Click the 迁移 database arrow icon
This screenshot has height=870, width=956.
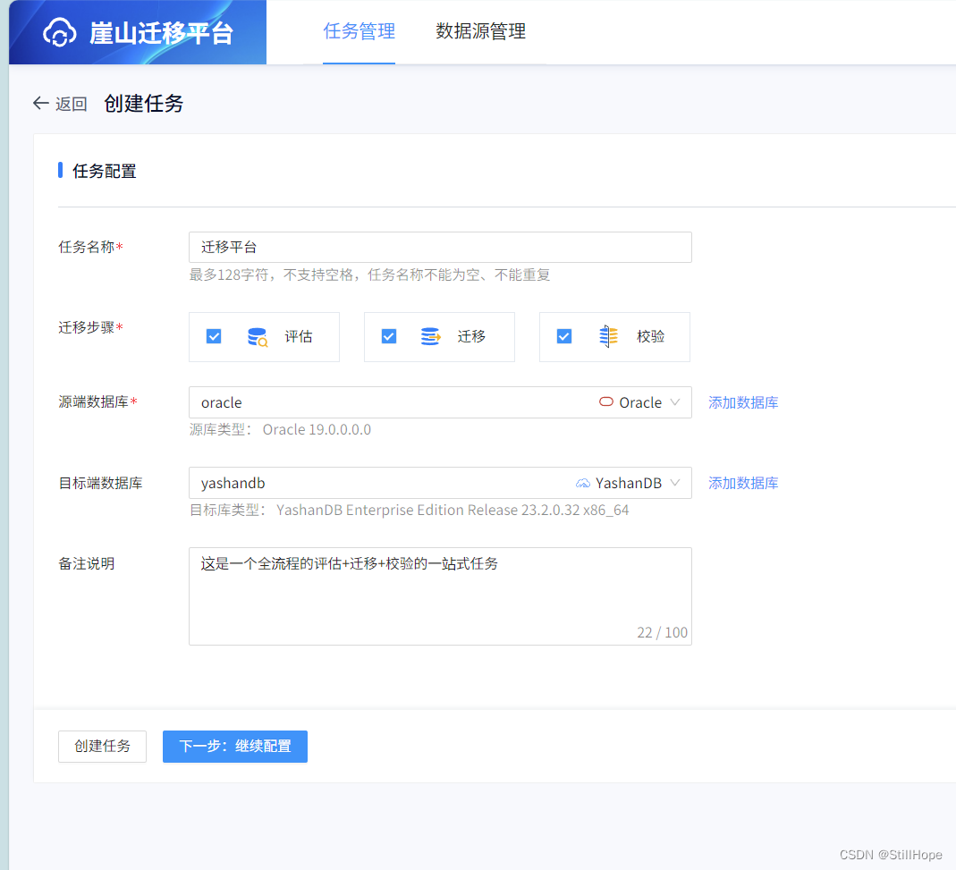click(430, 336)
